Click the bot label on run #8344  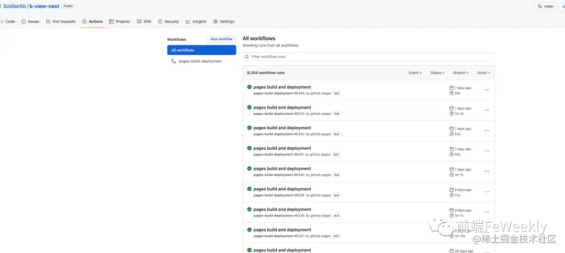click(336, 93)
